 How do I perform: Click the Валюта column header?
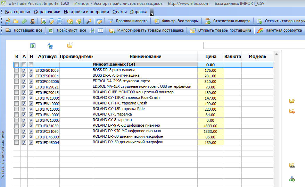(x=233, y=57)
